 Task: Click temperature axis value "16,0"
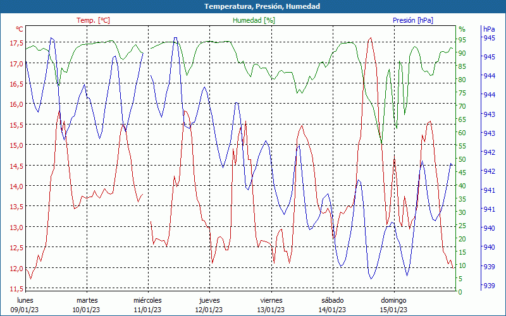tap(16, 104)
